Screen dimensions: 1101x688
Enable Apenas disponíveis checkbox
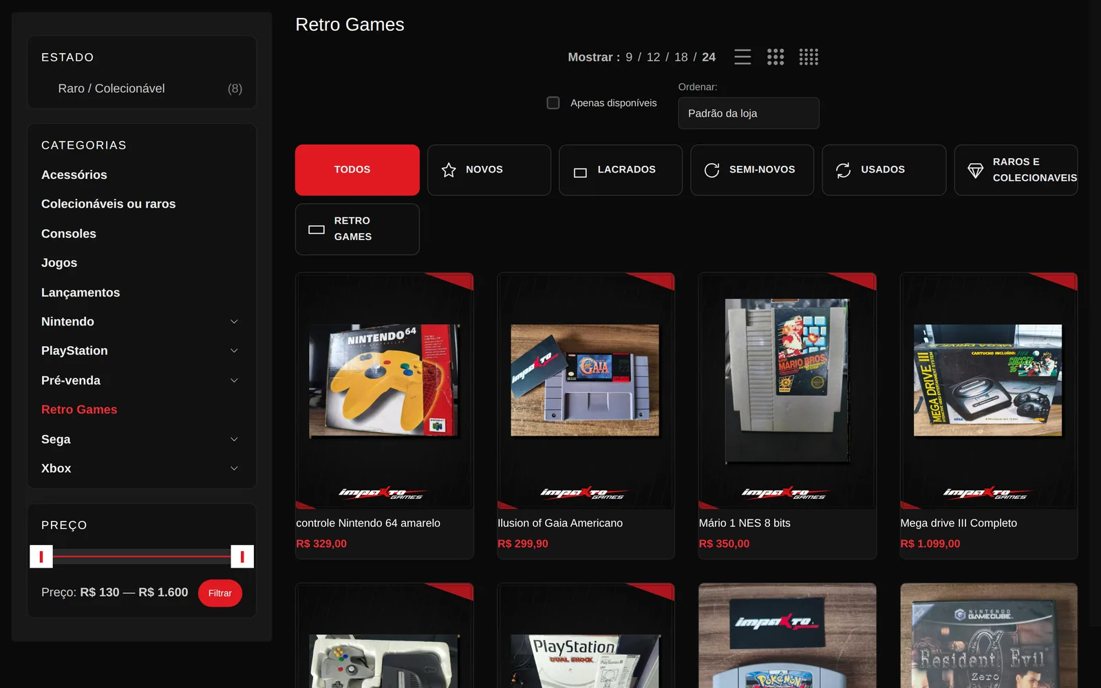click(x=553, y=103)
